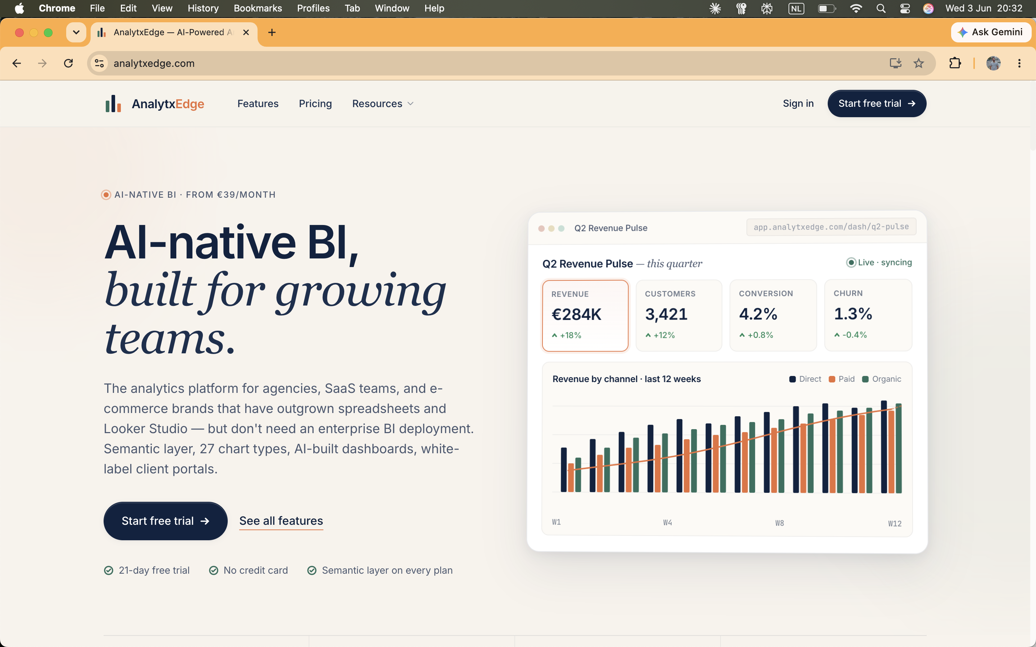
Task: Click the Direct legend color swatch
Action: (792, 379)
